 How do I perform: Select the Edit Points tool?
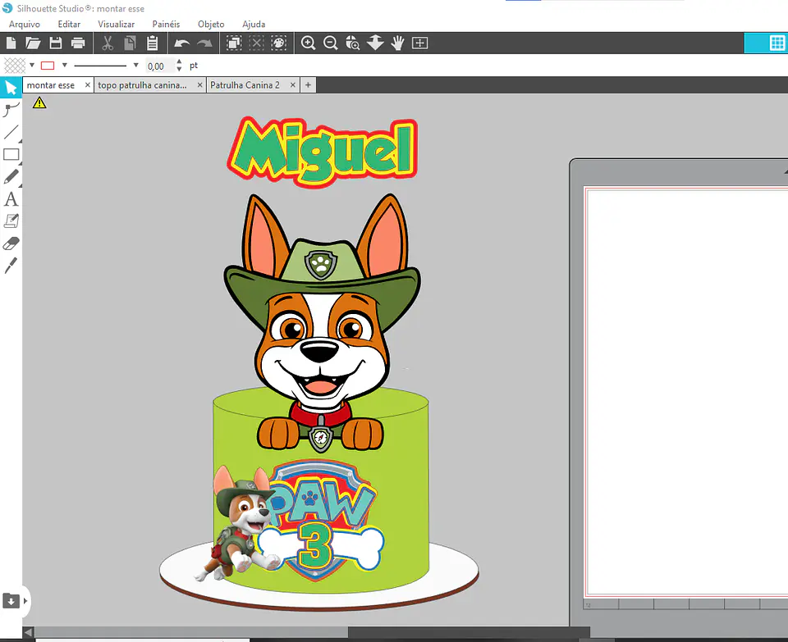click(11, 110)
